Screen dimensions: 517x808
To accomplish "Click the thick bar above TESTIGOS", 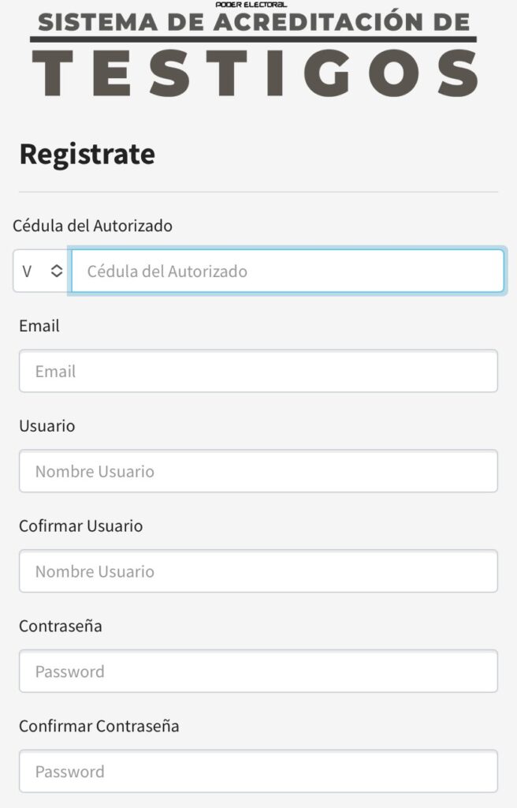I will 253,39.
